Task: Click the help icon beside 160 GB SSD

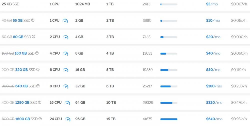Action: 37,53
